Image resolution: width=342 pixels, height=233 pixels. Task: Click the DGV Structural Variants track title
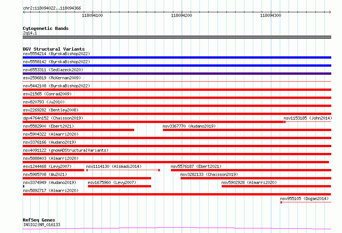click(54, 49)
